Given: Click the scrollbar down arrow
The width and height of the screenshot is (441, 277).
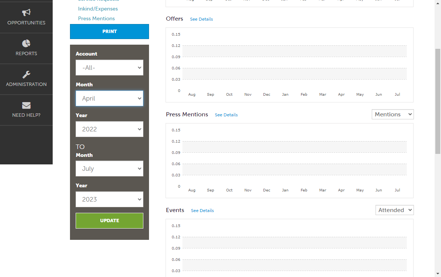Looking at the screenshot, I should (x=438, y=274).
